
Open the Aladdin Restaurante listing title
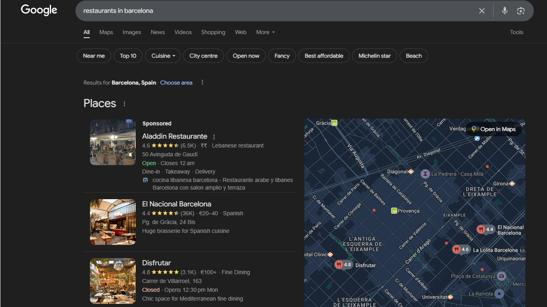coord(175,136)
